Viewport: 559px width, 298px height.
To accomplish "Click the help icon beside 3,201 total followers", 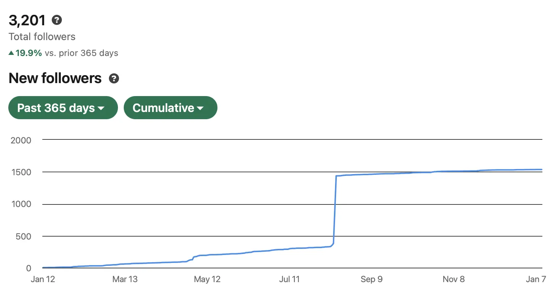I will pos(56,21).
